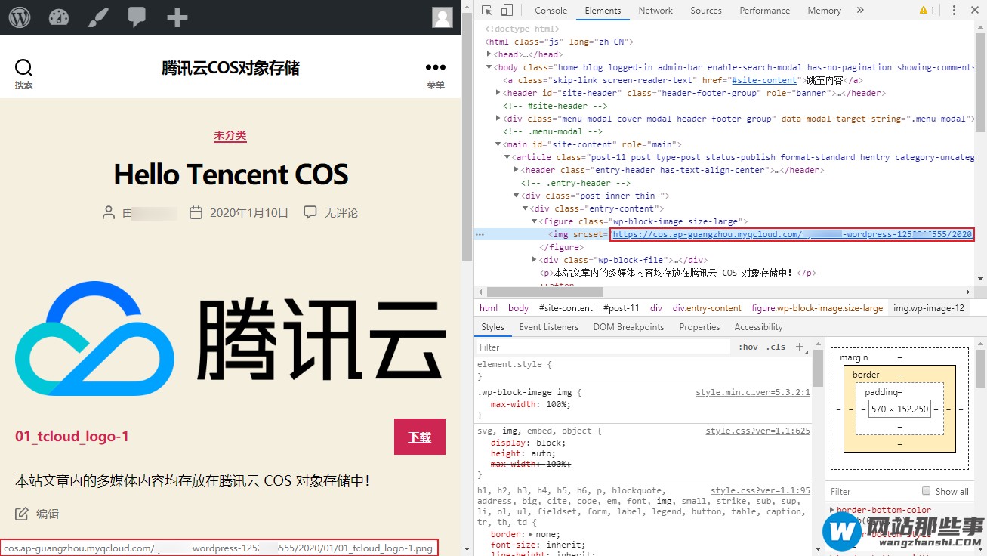Open the Accessibility subtab
Screen dimensions: 987x556
(x=758, y=327)
